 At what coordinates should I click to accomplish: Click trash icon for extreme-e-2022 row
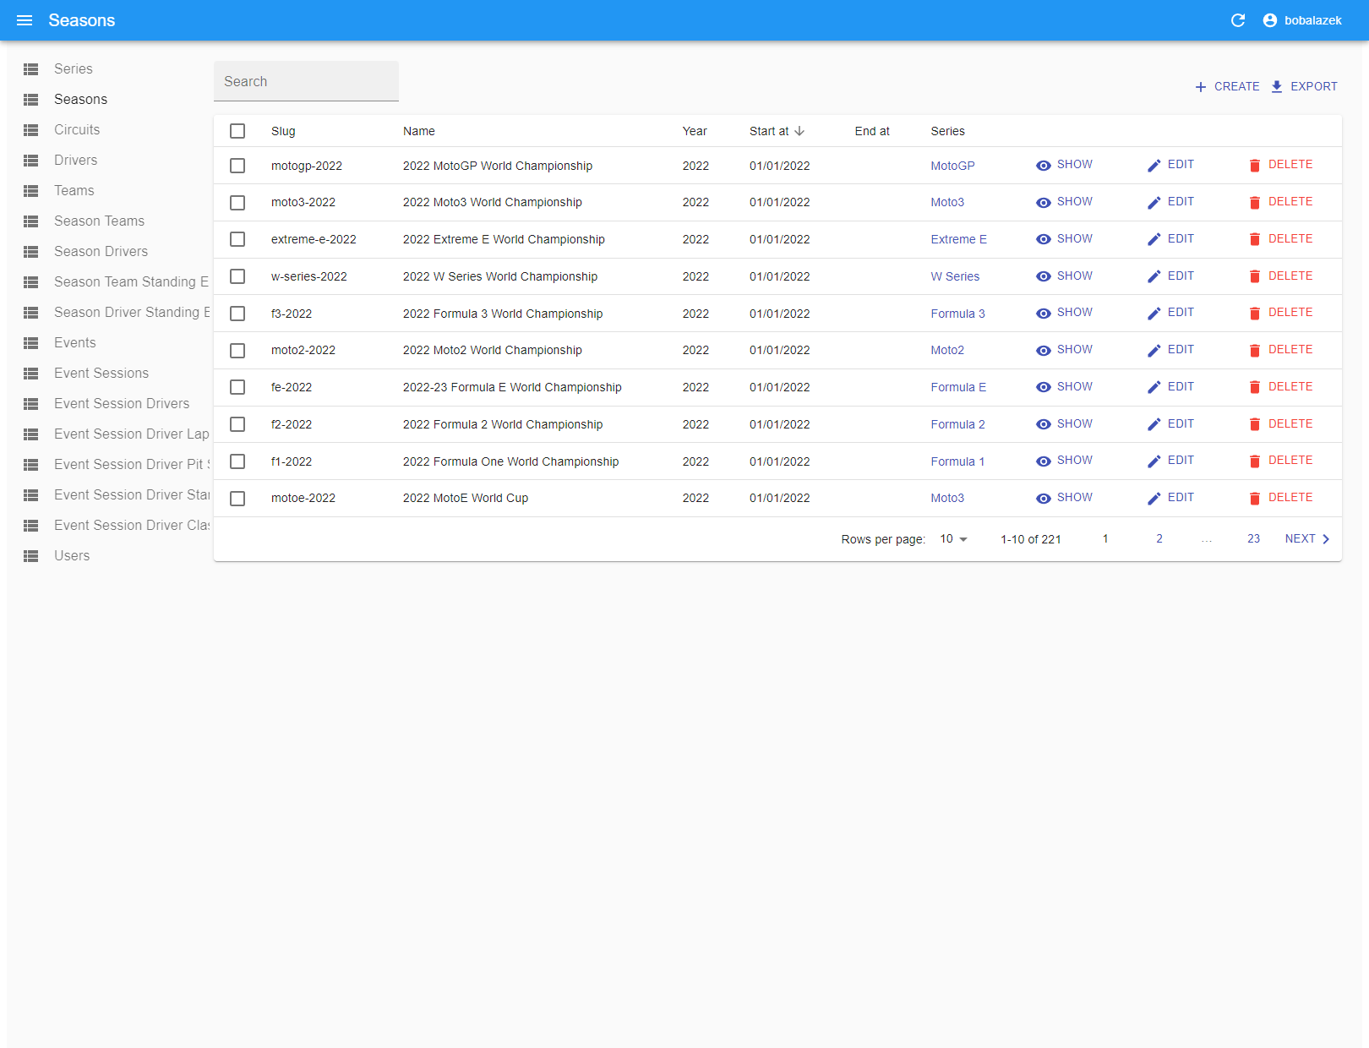[x=1255, y=240]
